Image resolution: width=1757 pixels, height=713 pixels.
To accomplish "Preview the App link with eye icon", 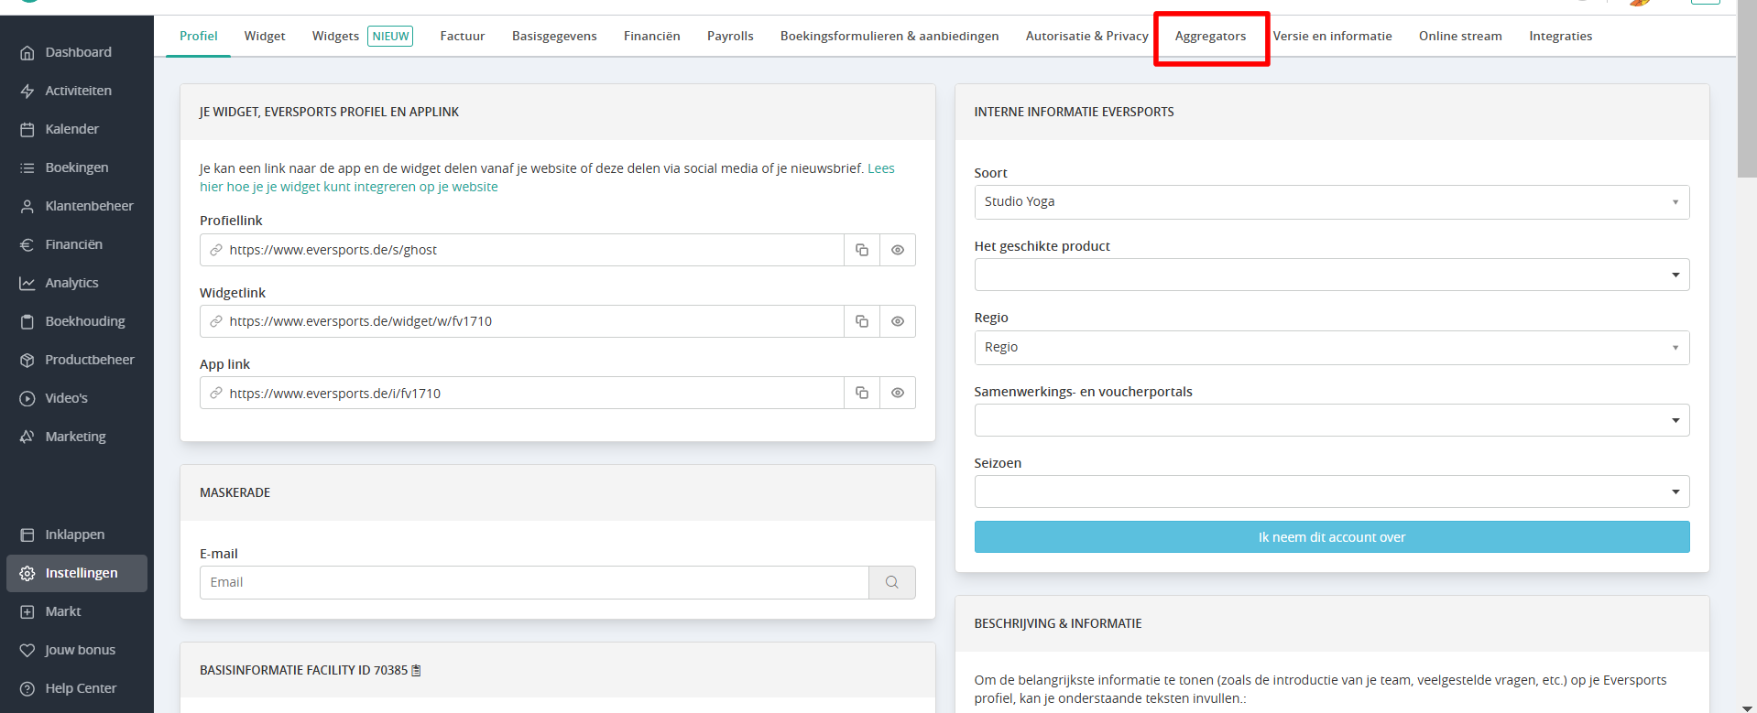I will [898, 393].
